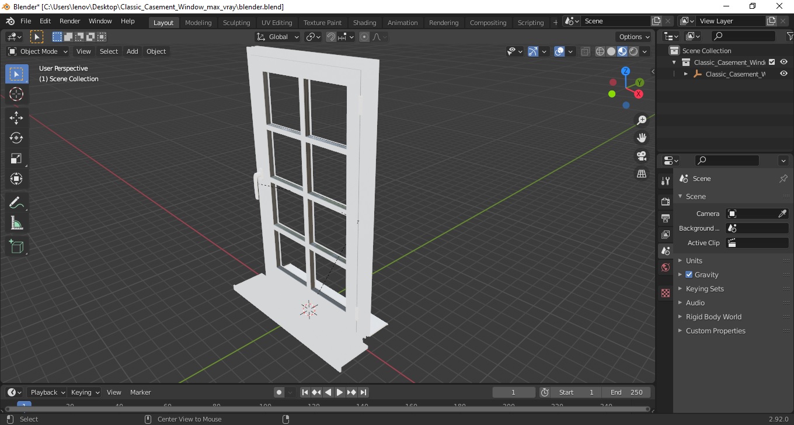Open the File menu
Screen dimensions: 794x425
click(x=26, y=21)
